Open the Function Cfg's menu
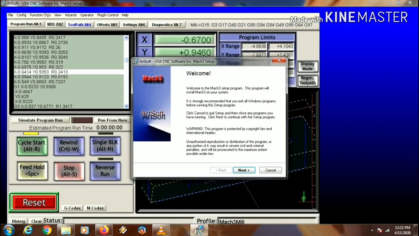This screenshot has width=419, height=236. click(40, 15)
